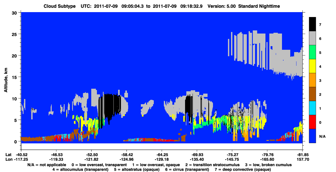Click longitude value -145.75

[232, 160]
